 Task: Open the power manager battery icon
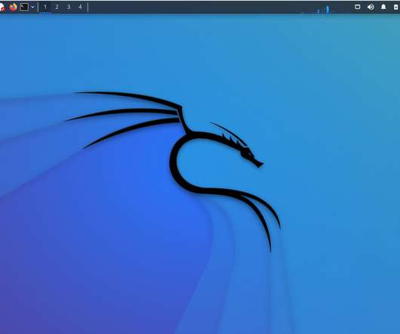pyautogui.click(x=396, y=7)
